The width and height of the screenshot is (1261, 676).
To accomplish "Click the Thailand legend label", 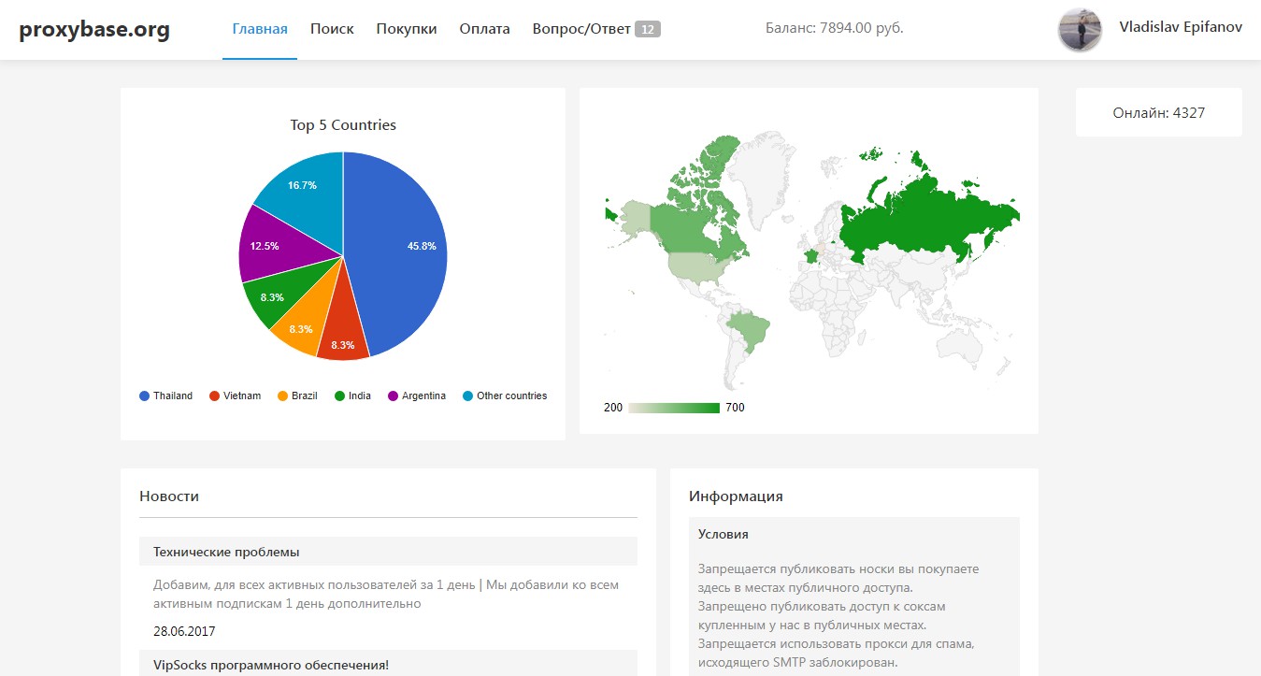I will point(173,396).
